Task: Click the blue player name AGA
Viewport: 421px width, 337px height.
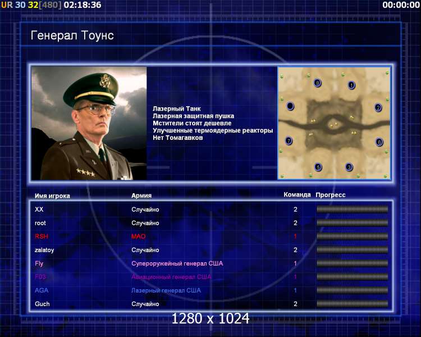Action: [42, 290]
